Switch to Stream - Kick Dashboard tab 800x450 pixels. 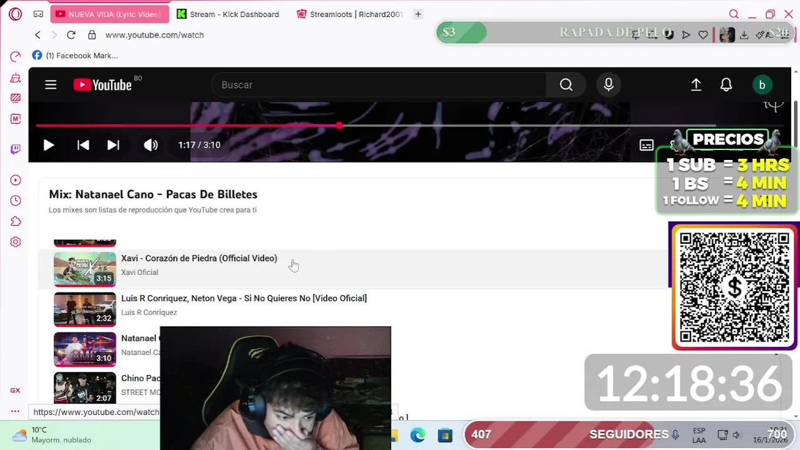click(x=228, y=14)
